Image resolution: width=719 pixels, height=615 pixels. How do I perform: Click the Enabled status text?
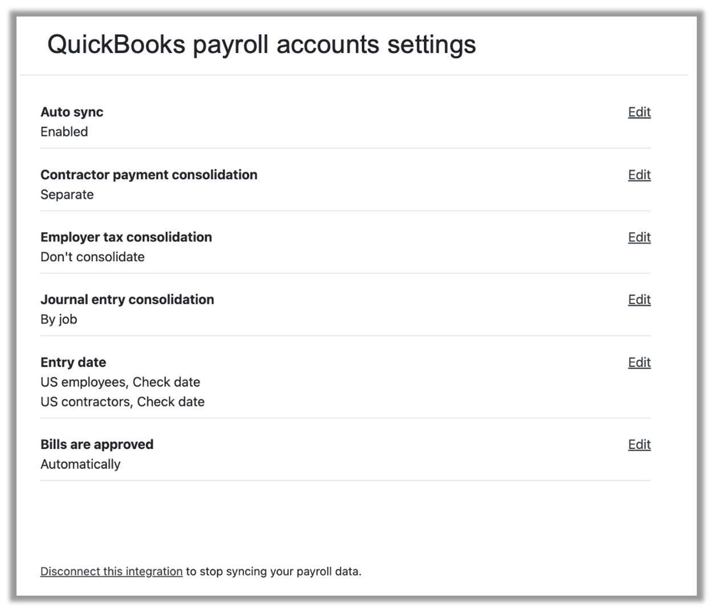64,132
